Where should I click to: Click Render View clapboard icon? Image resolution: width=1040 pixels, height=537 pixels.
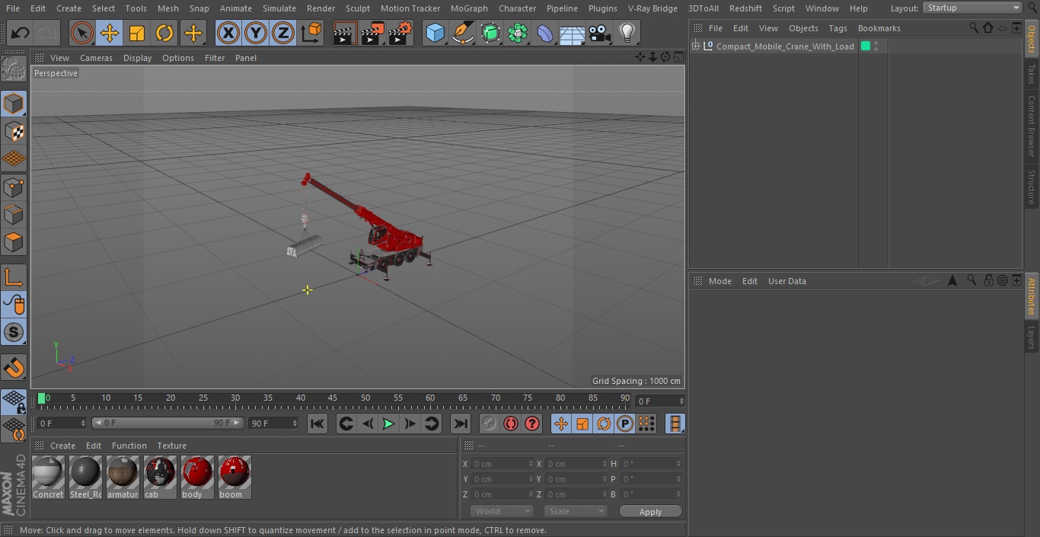pyautogui.click(x=345, y=33)
